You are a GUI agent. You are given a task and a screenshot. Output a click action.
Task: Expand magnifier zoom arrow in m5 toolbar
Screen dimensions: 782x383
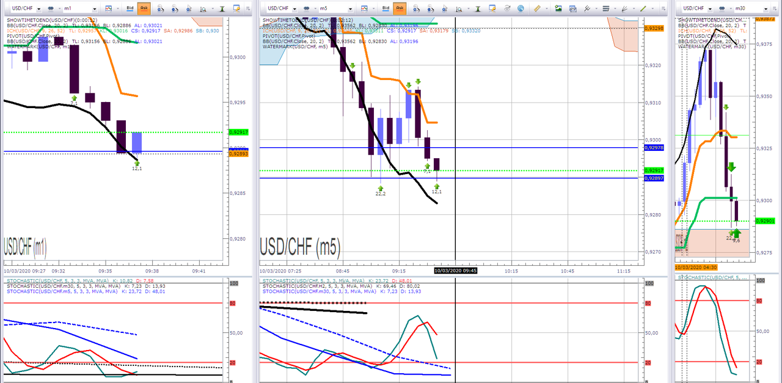(469, 9)
